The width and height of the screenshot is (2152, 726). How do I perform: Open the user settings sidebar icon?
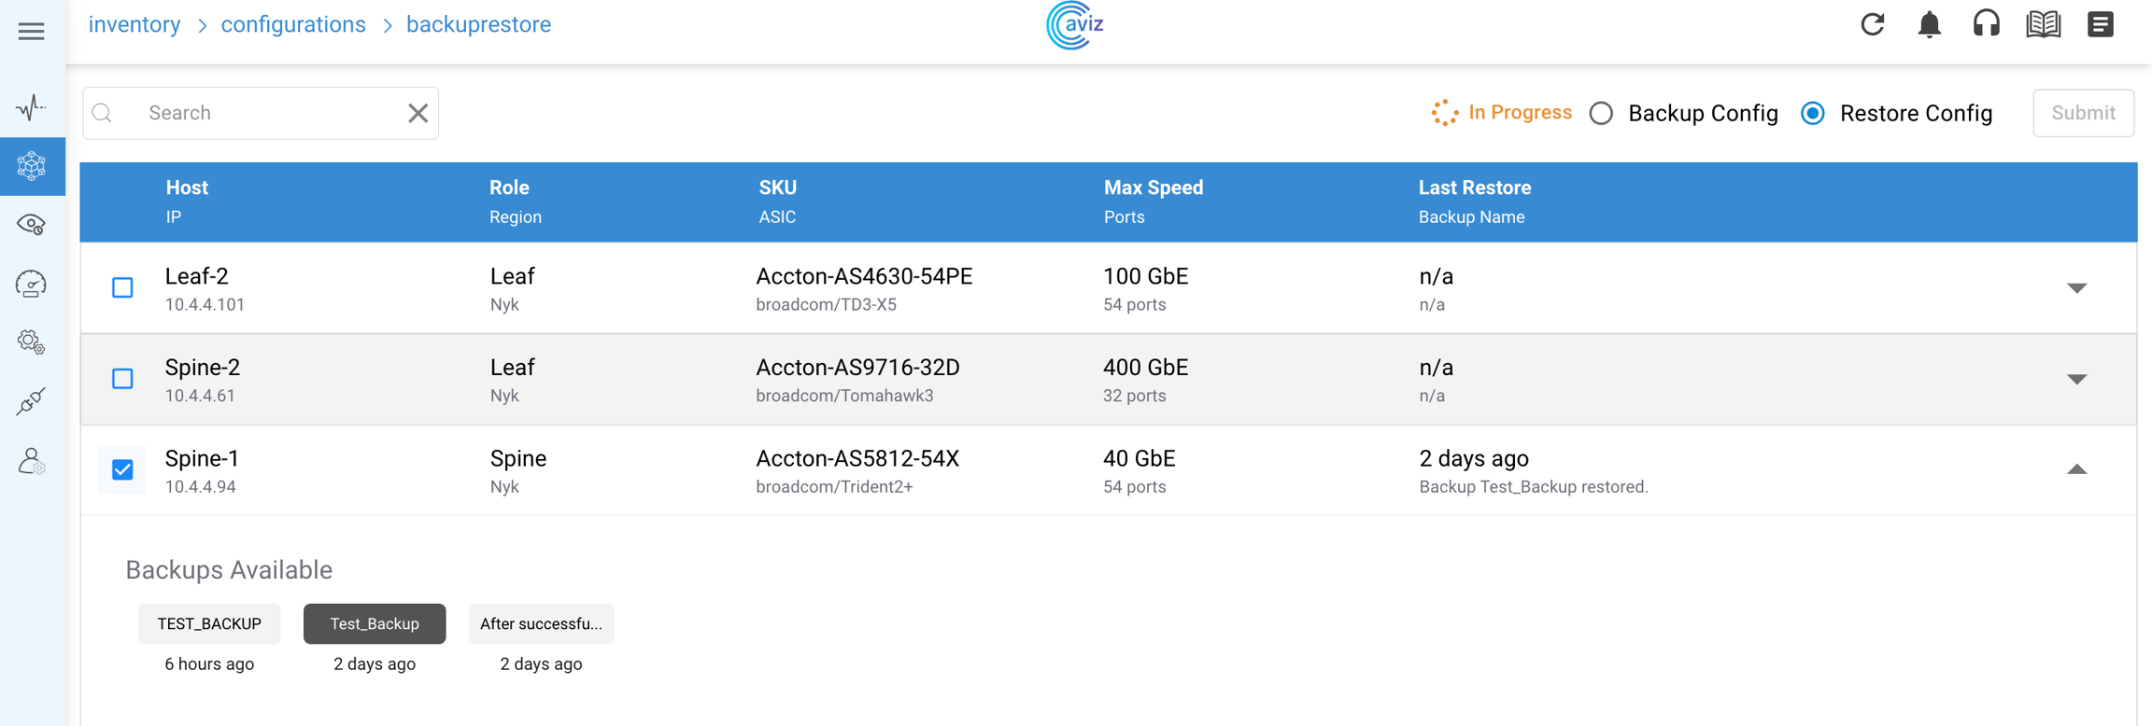[x=32, y=461]
